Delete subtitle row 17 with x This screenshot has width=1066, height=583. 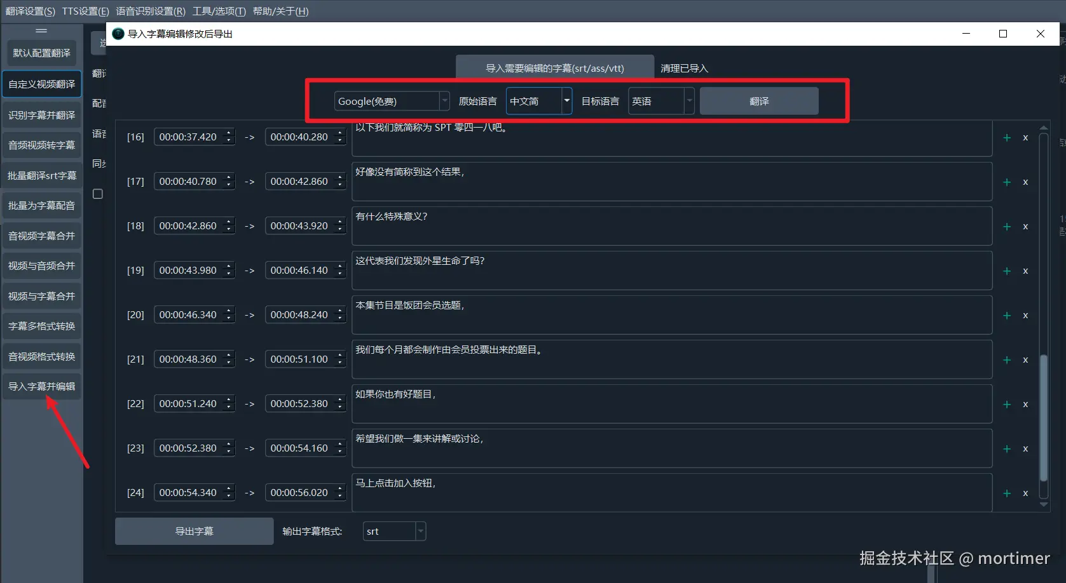(1025, 182)
